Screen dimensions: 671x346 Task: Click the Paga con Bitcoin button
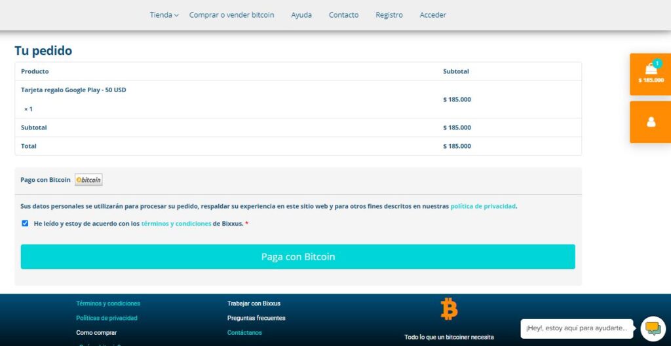point(298,257)
